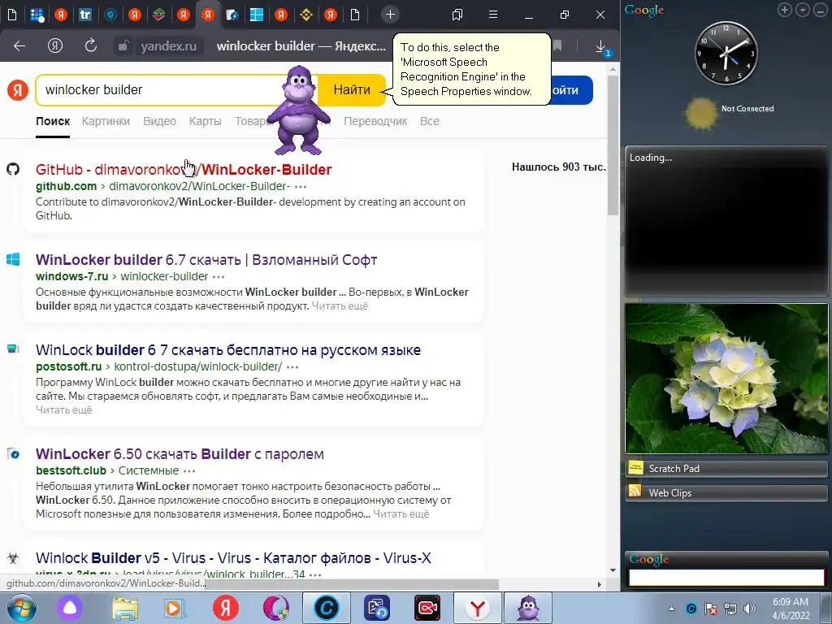Switch to the Windows logo browser tab
832x624 pixels.
click(256, 15)
